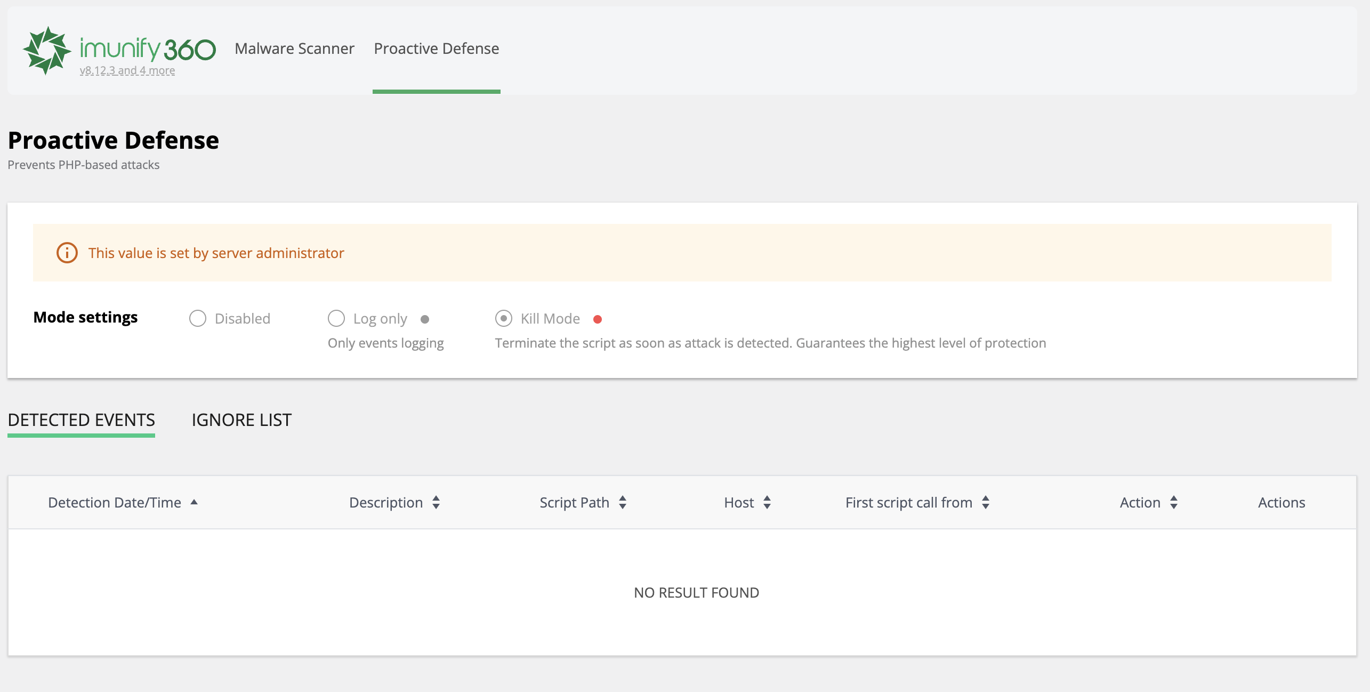The width and height of the screenshot is (1370, 692).
Task: Click the Proactive Defense navigation tab
Action: click(x=436, y=49)
